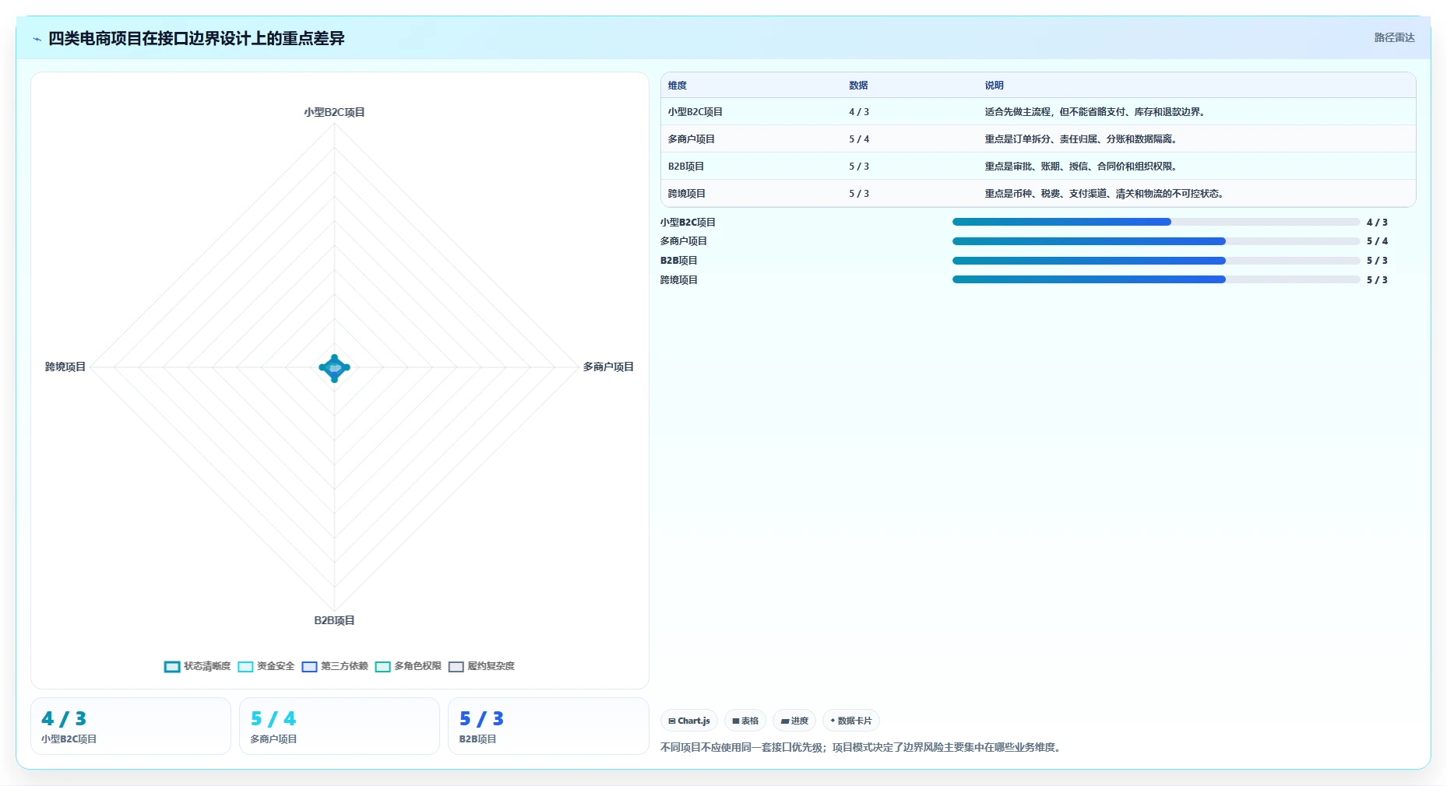Click the 表格 tag
Viewport: 1447px width, 786px height.
tap(745, 721)
